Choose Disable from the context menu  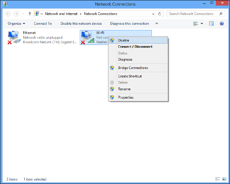coord(138,40)
